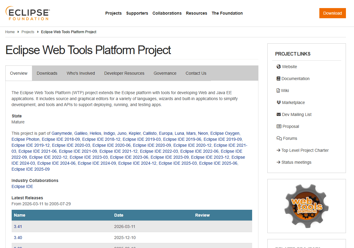This screenshot has width=354, height=248.
Task: Open the Website link via its globe icon
Action: click(x=278, y=67)
